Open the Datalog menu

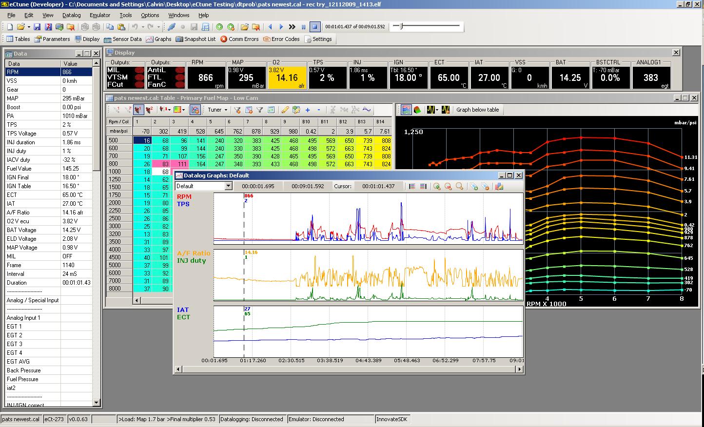71,15
